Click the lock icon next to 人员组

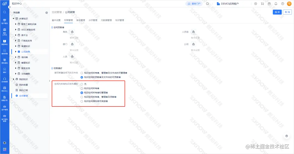click(193, 32)
